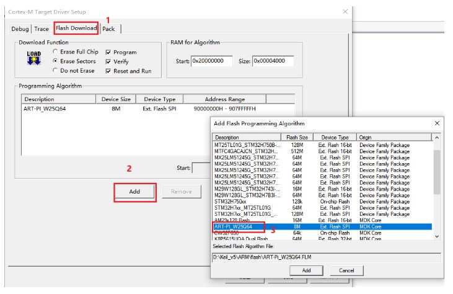
Task: Click the up arrow of the list scrollbar
Action: pyautogui.click(x=437, y=138)
